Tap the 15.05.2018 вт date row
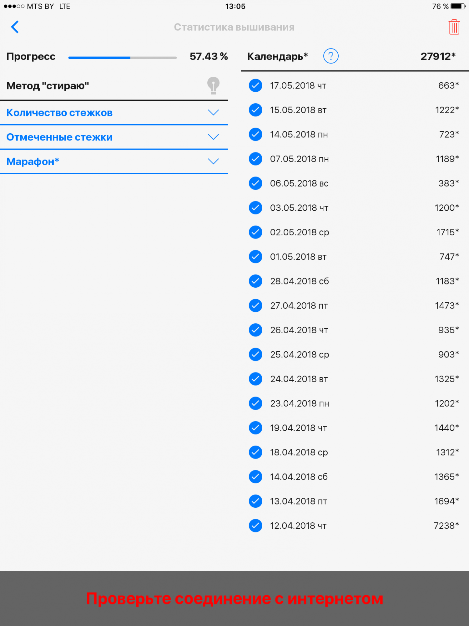469x626 pixels. coord(298,110)
